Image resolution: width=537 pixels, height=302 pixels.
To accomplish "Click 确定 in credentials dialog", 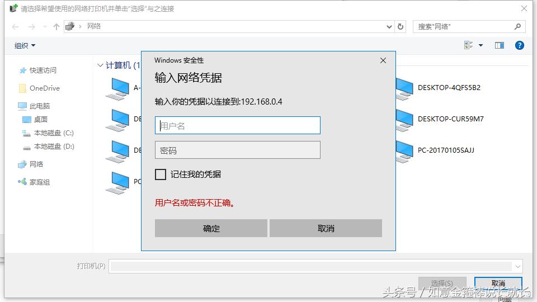I will pos(211,228).
